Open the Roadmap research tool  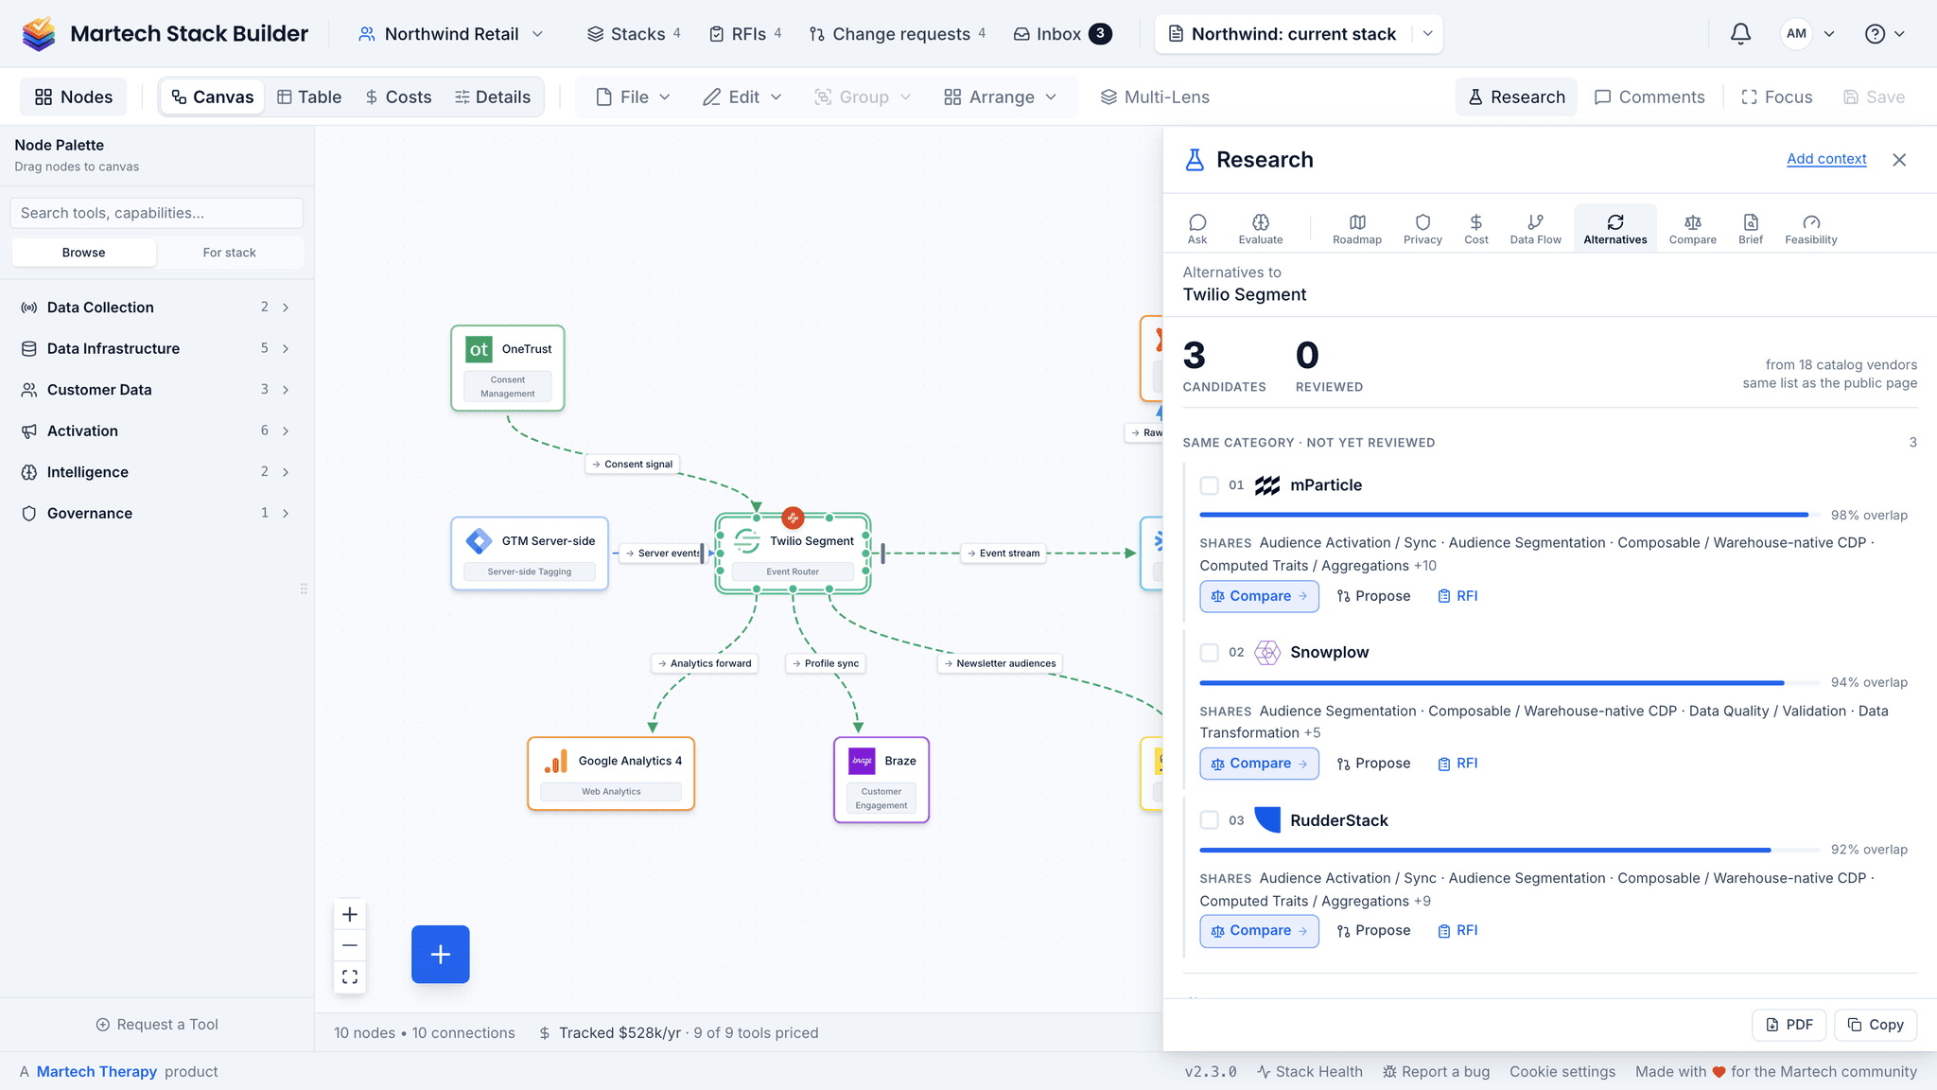pos(1357,228)
